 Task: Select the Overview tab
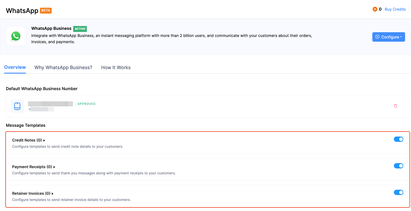(x=15, y=67)
